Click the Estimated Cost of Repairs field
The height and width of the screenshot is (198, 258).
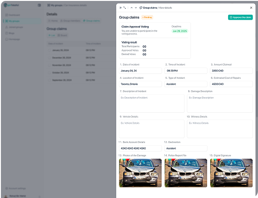tap(231, 84)
